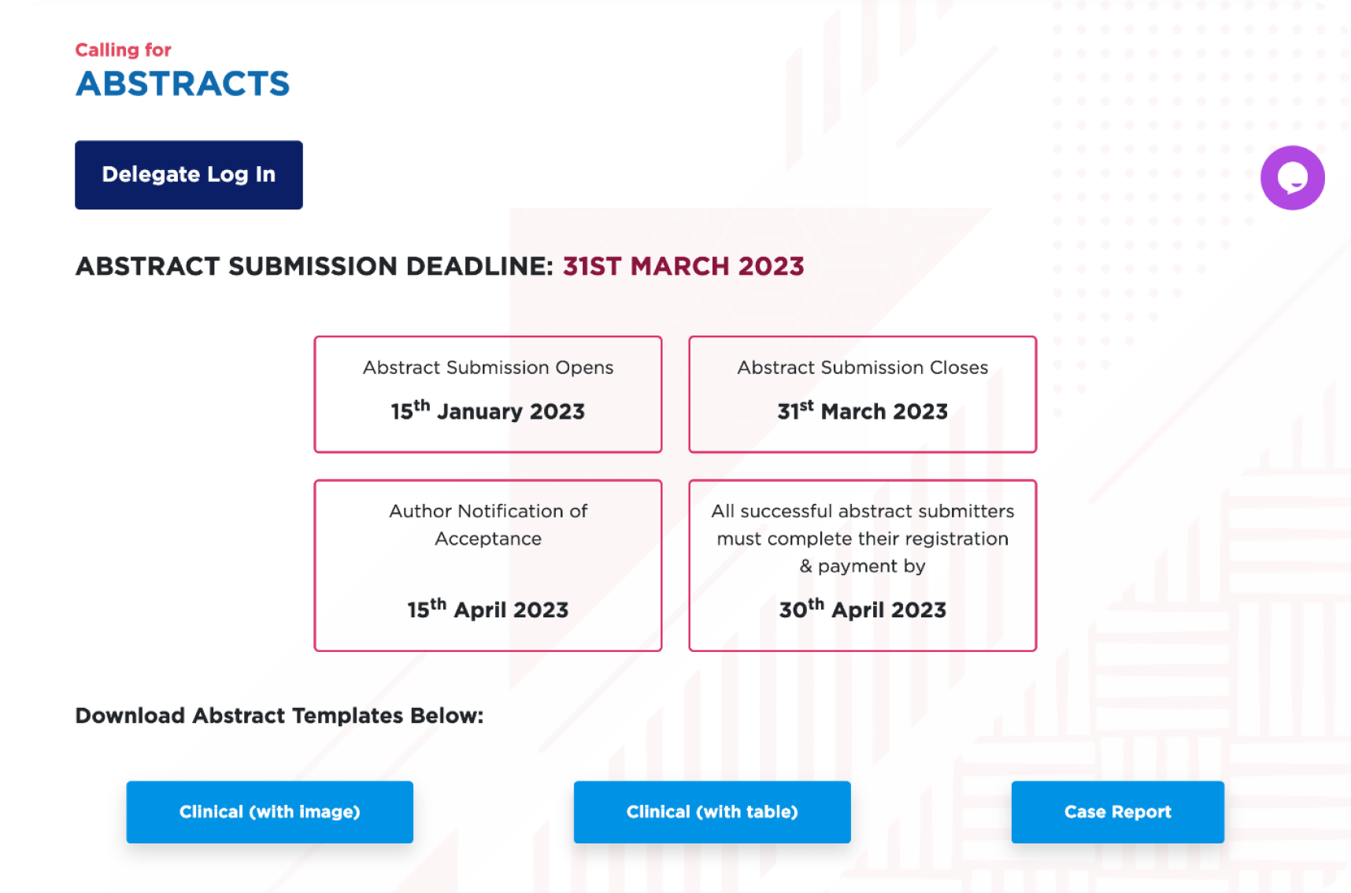Click the red 'Calling for' text
The height and width of the screenshot is (893, 1351).
[123, 50]
